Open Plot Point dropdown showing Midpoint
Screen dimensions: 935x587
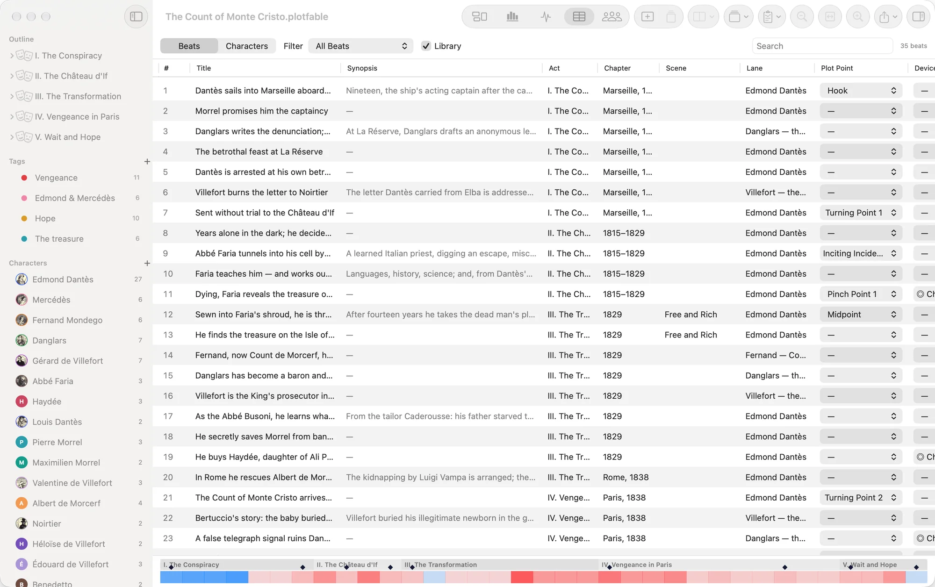click(x=861, y=315)
